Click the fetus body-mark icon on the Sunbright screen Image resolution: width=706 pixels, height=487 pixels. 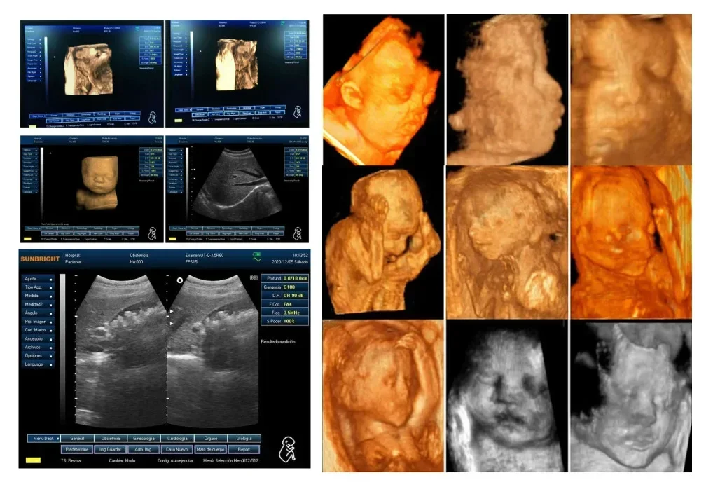point(287,450)
